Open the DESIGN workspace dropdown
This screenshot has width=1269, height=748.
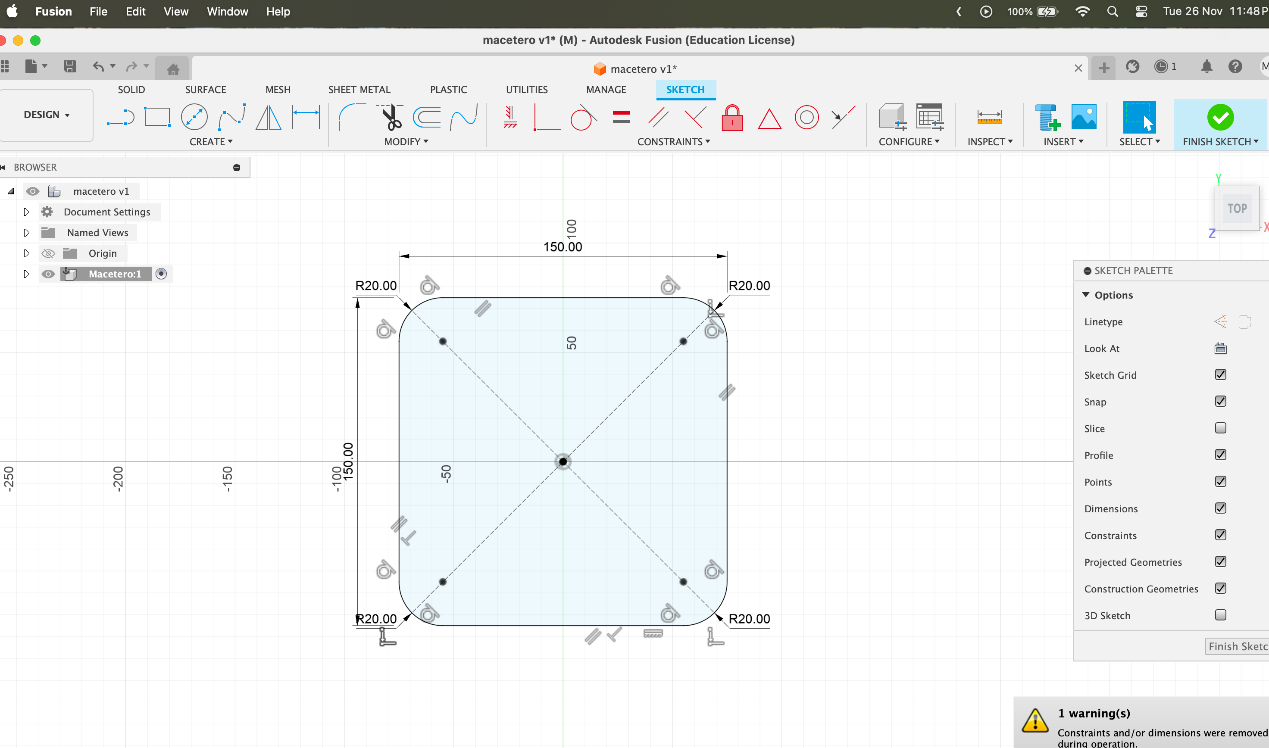coord(47,115)
